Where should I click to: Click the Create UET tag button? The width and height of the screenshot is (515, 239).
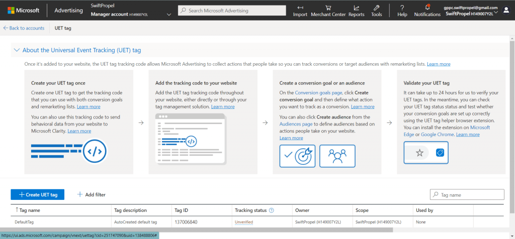point(37,194)
